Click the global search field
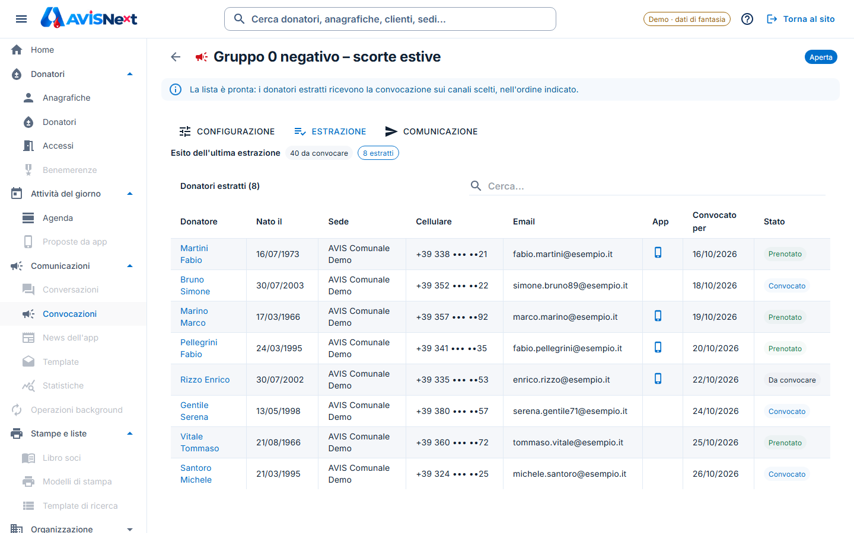 pyautogui.click(x=390, y=19)
